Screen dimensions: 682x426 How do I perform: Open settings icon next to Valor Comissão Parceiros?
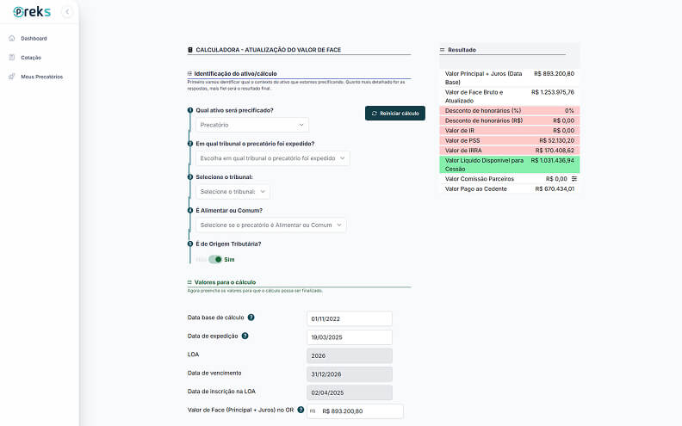pos(574,179)
